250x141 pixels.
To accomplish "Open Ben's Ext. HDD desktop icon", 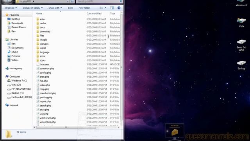I will coord(241,45).
